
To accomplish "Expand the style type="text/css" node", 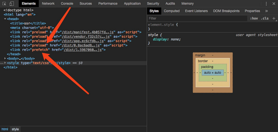I will point(5,63).
